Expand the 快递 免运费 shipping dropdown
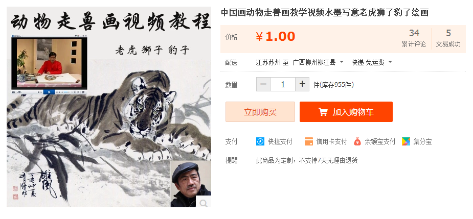 point(372,62)
